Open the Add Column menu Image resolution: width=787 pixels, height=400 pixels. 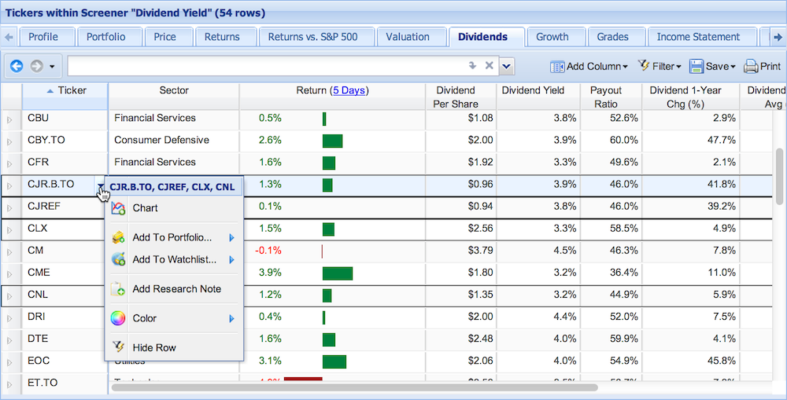click(x=589, y=66)
